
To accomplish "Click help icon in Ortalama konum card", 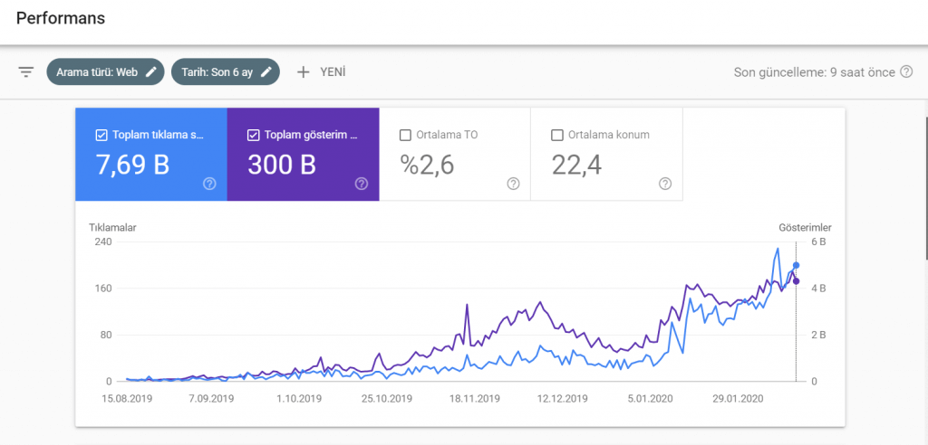I will pos(665,184).
